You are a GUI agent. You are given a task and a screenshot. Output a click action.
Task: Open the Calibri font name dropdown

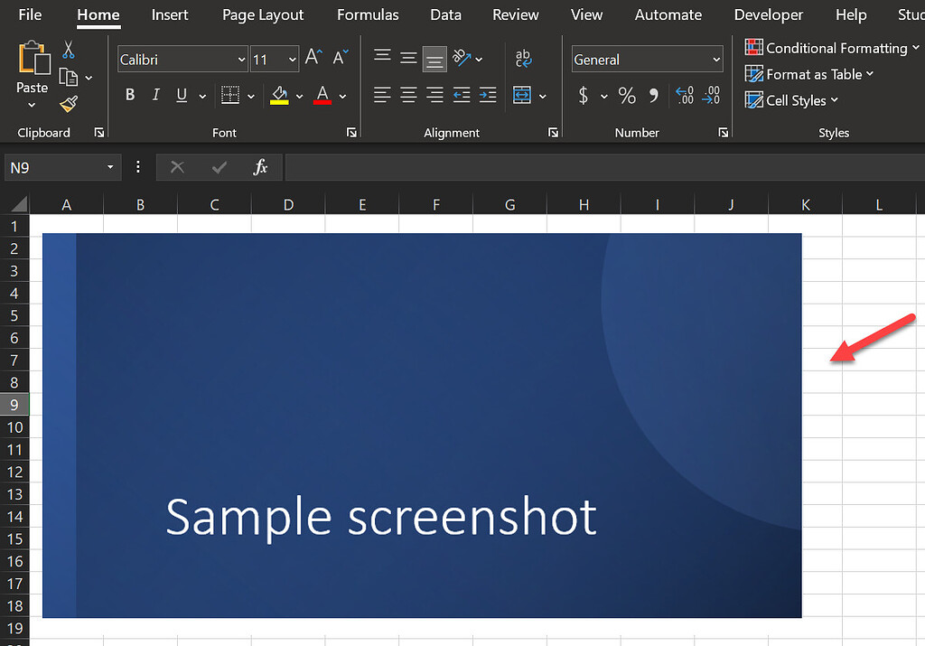(x=241, y=60)
